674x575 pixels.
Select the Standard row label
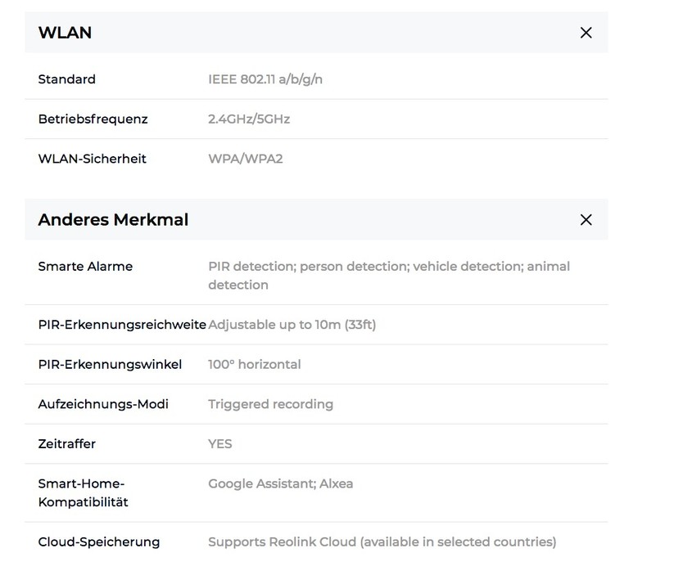[66, 79]
